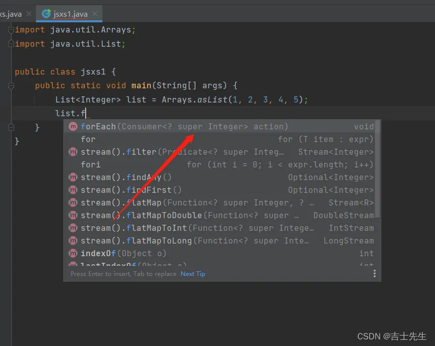Click method icon beside stream().findAny
The width and height of the screenshot is (435, 346).
pos(73,177)
